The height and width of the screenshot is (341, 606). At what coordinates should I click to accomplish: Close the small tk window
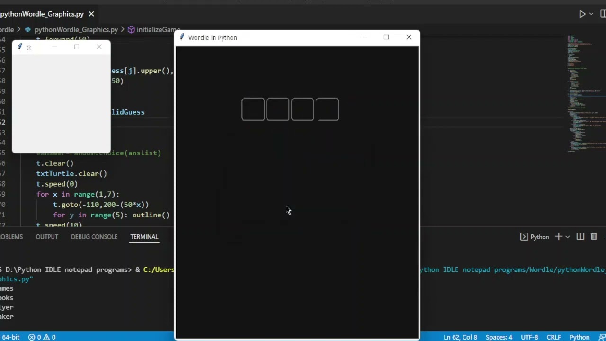click(x=99, y=47)
